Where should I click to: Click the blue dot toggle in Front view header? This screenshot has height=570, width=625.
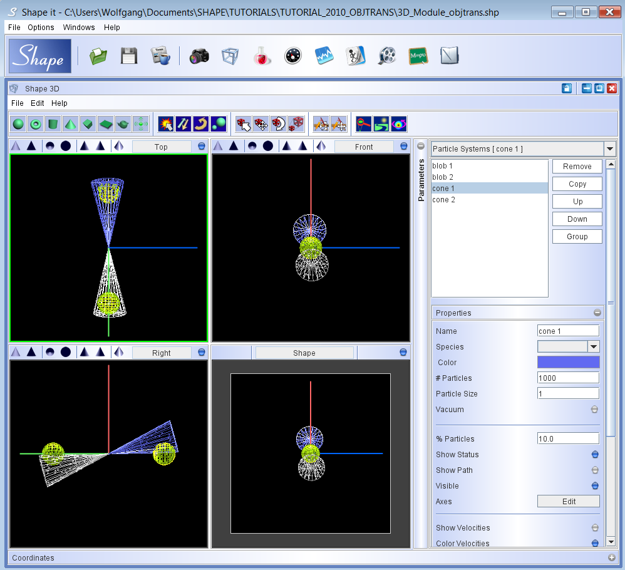pos(404,147)
